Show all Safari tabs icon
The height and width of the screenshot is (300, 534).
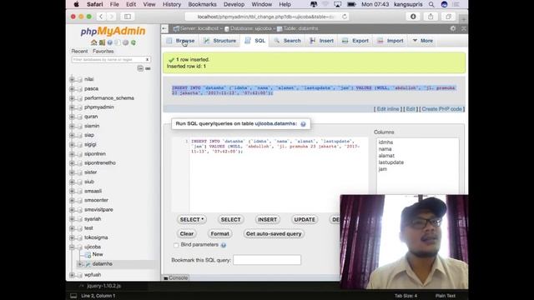coord(449,17)
